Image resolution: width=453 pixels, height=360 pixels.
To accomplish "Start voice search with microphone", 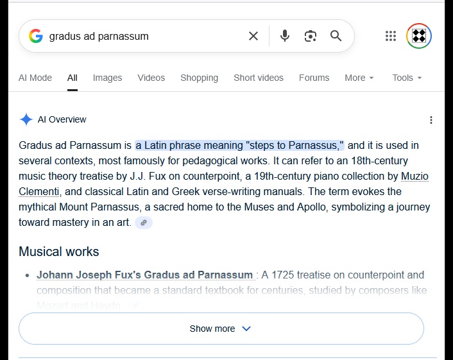I will click(285, 36).
